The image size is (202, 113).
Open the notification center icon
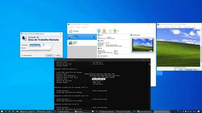click(x=199, y=111)
